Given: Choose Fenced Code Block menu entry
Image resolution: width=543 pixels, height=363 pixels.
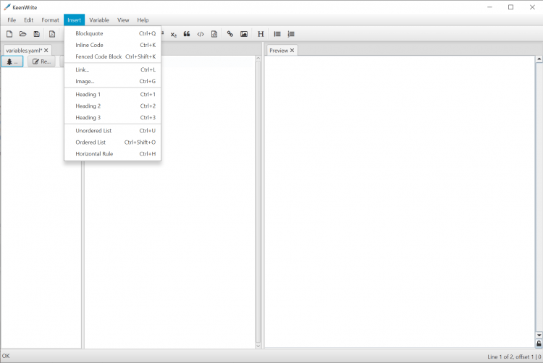Looking at the screenshot, I should point(112,56).
